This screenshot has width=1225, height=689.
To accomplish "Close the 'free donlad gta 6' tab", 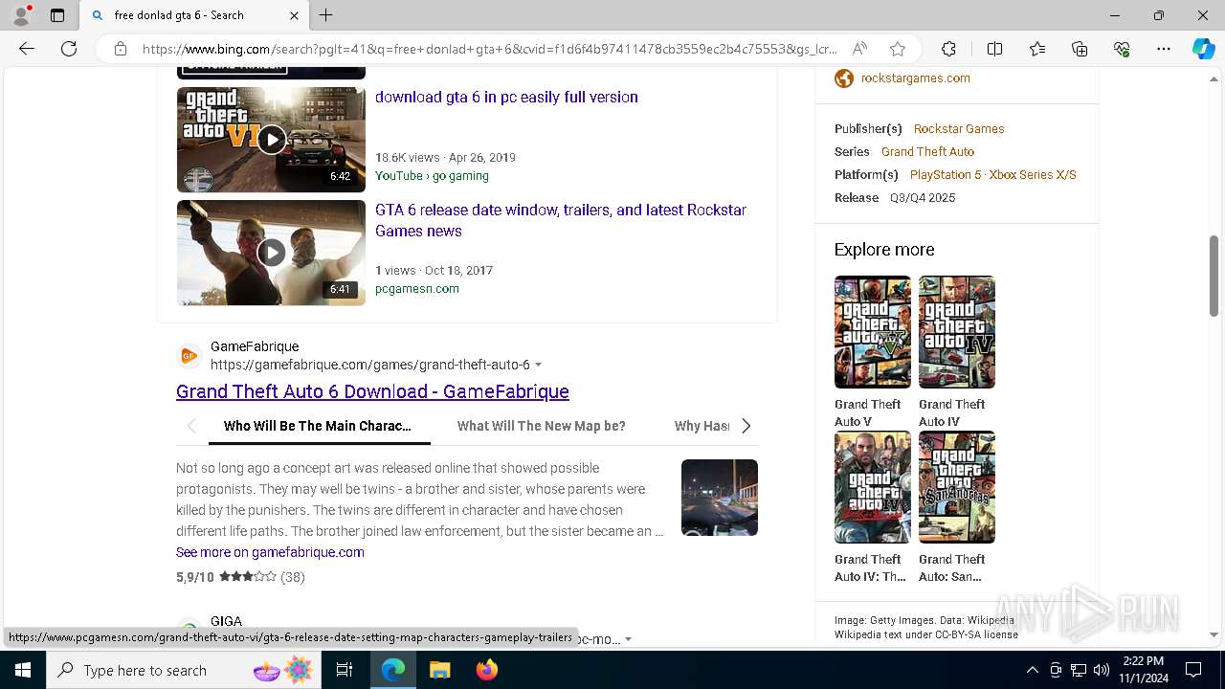I will coord(294,15).
